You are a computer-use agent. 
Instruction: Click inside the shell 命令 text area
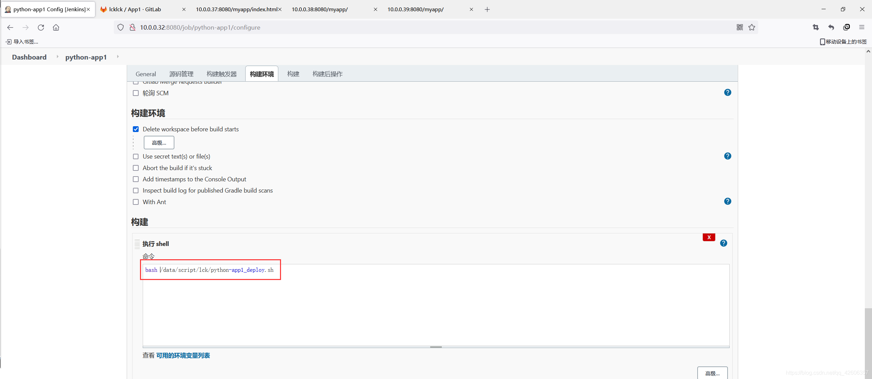point(436,305)
